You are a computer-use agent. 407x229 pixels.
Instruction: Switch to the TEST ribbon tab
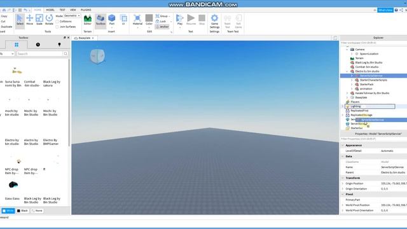[x=62, y=10]
